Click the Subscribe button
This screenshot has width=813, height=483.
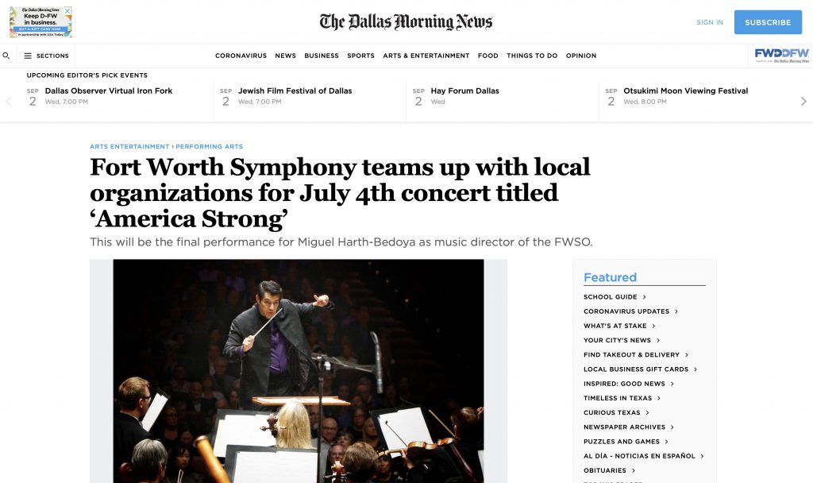point(768,22)
